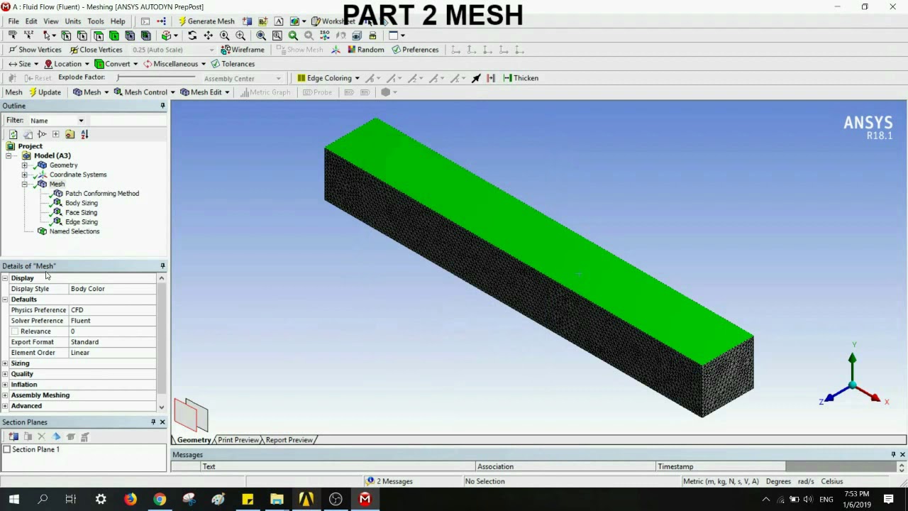Screen dimensions: 908x511
Task: Click the Outline expand-all icon
Action: 55,134
